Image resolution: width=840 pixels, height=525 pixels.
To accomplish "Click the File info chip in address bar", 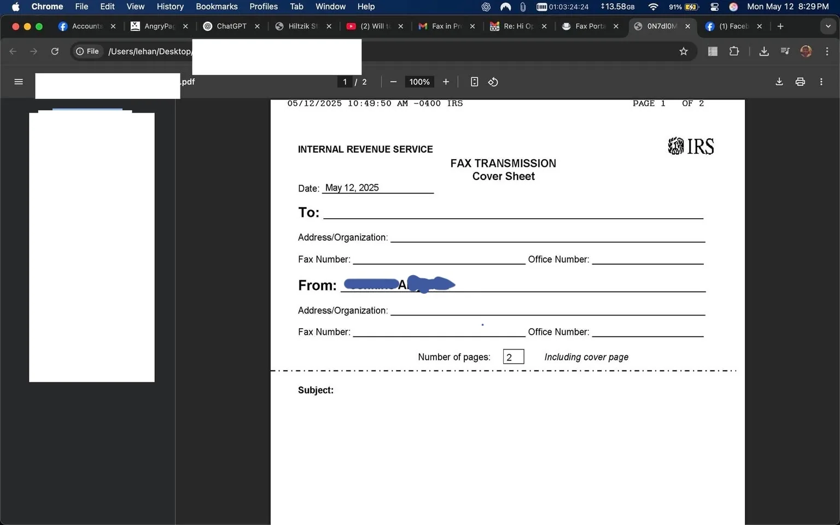I will (87, 51).
